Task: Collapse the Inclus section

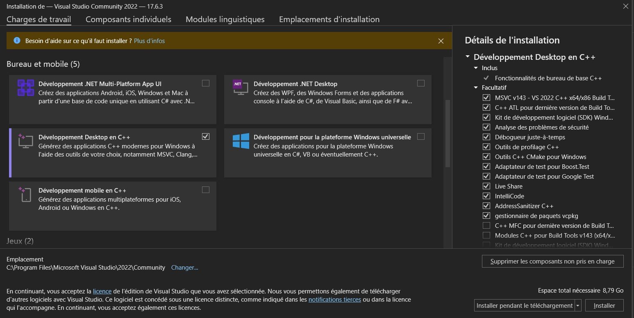Action: pos(476,68)
